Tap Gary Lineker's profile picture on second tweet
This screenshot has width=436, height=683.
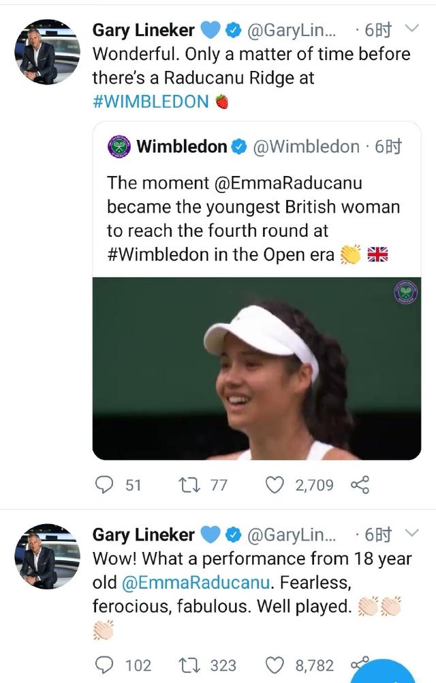(47, 556)
